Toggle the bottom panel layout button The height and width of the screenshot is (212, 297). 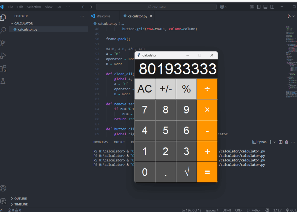[x=265, y=7]
